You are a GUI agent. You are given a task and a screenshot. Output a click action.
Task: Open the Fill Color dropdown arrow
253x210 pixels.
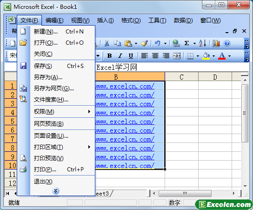click(213, 56)
